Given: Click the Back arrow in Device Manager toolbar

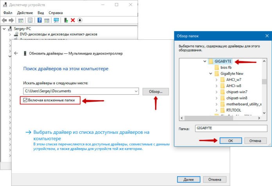Looking at the screenshot, I should tap(4, 20).
